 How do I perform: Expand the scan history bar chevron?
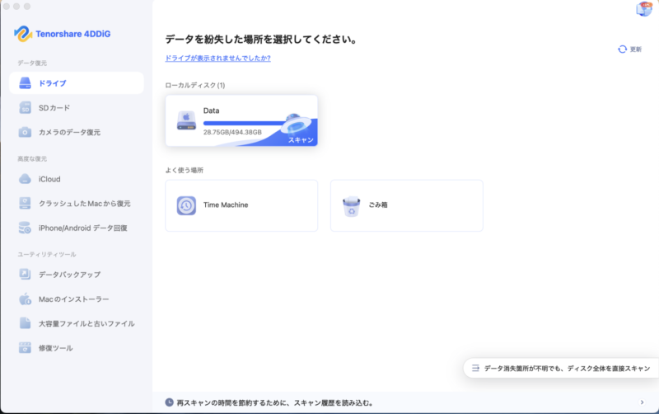pos(642,402)
